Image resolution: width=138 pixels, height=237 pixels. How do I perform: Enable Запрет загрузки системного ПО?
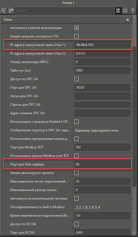(x=76, y=36)
